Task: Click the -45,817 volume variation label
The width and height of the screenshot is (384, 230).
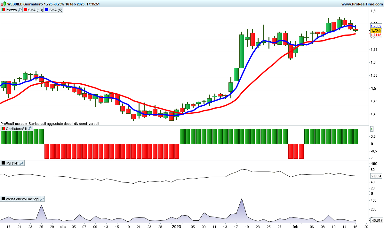Action: click(377, 220)
